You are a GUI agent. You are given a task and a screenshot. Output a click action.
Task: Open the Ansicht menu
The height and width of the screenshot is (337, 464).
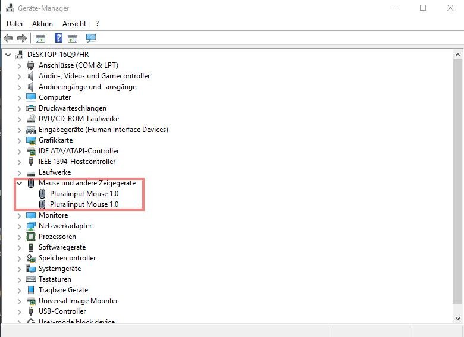pyautogui.click(x=74, y=24)
